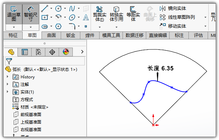This screenshot has height=140, width=219.
Task: Select the Sketch Fillet tool
Action: tap(72, 26)
